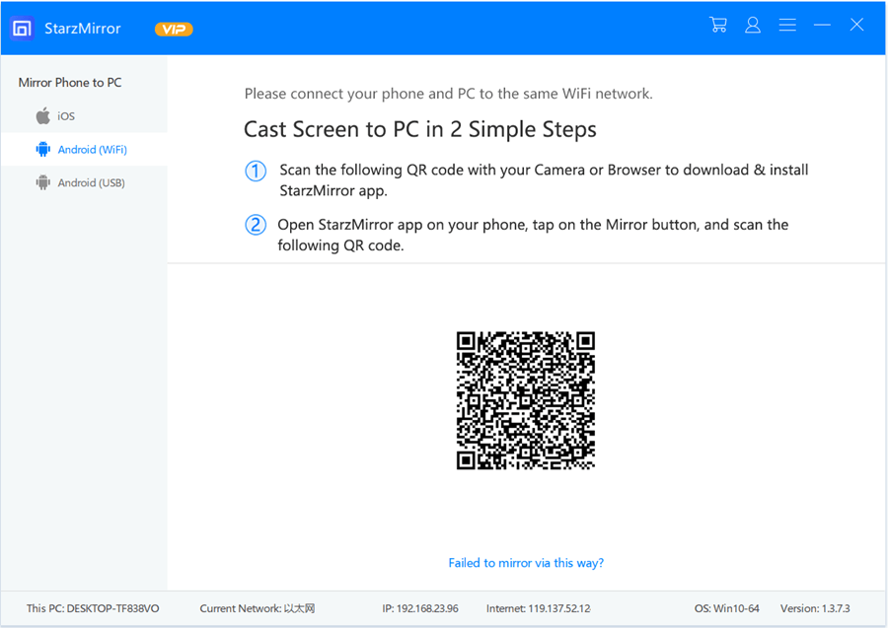
Task: Select the Android (WiFi) tab
Action: pos(85,150)
